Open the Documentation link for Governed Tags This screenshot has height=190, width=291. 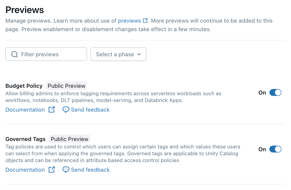click(x=25, y=170)
